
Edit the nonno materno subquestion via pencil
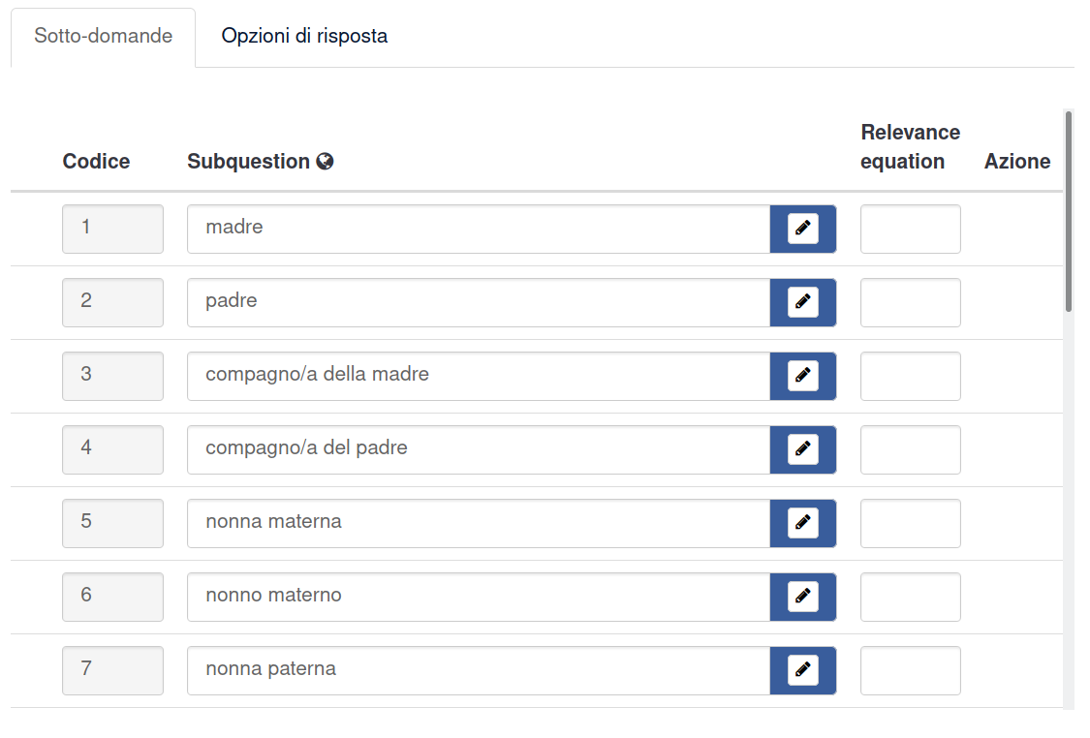coord(802,597)
